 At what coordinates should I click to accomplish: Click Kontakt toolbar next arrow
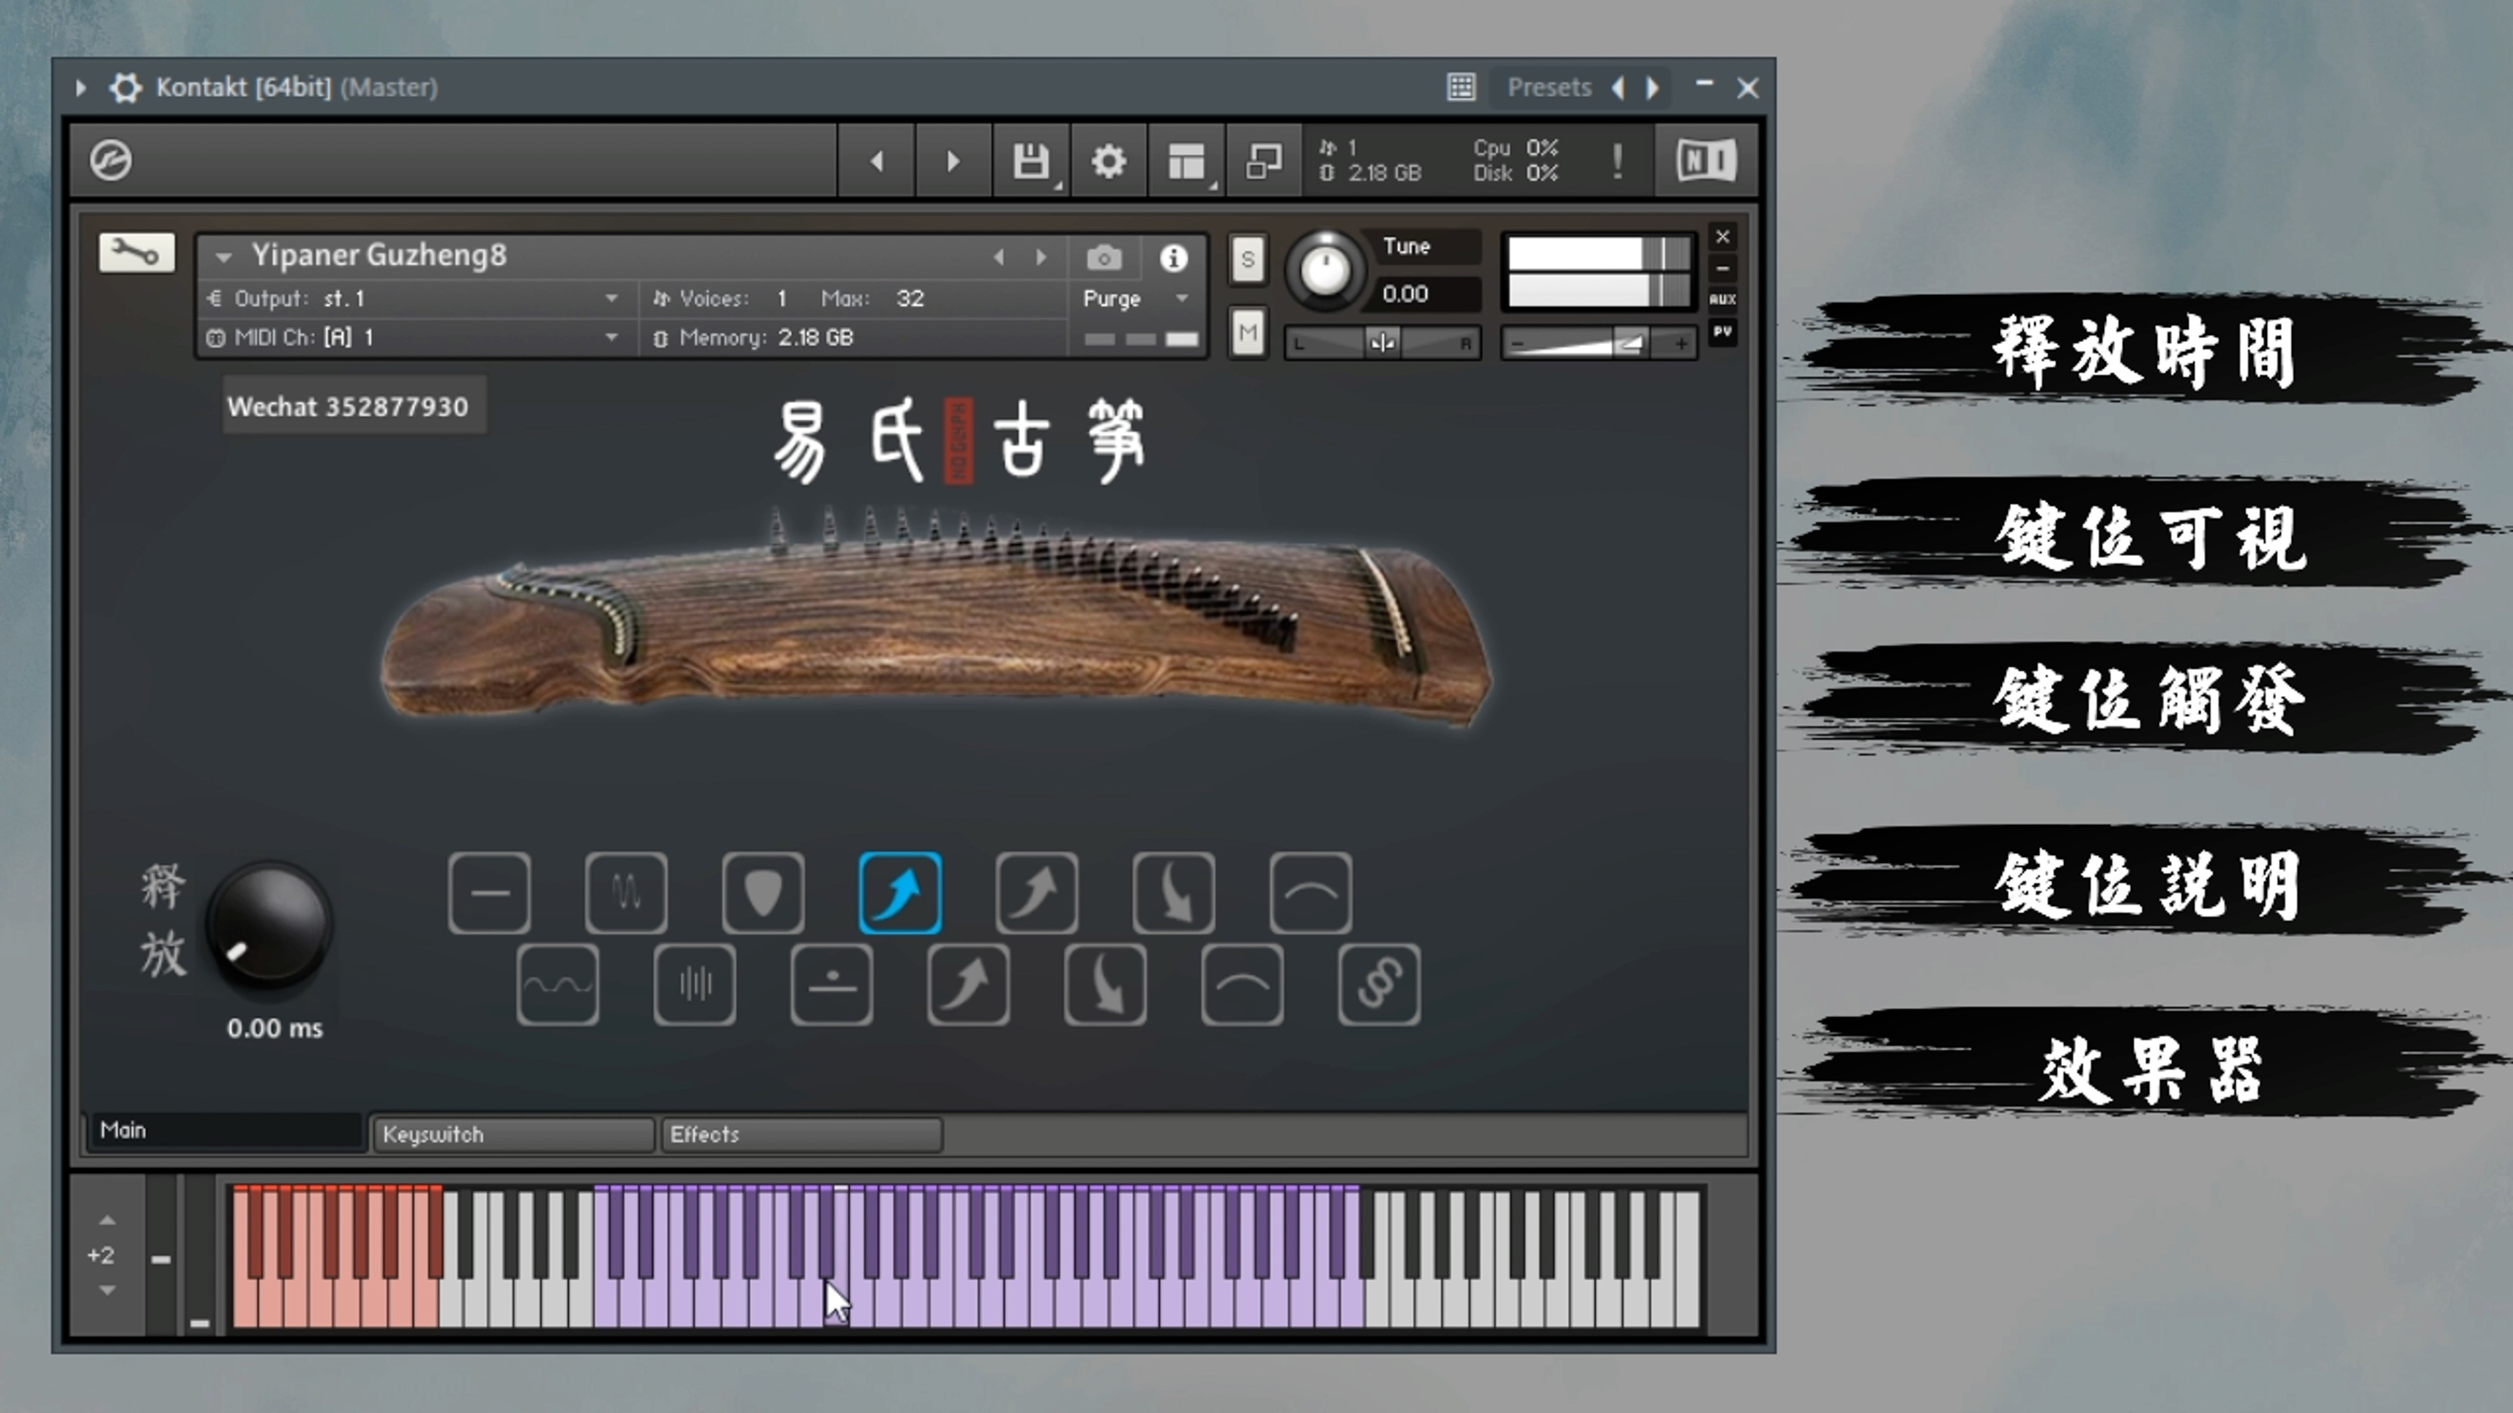(953, 161)
